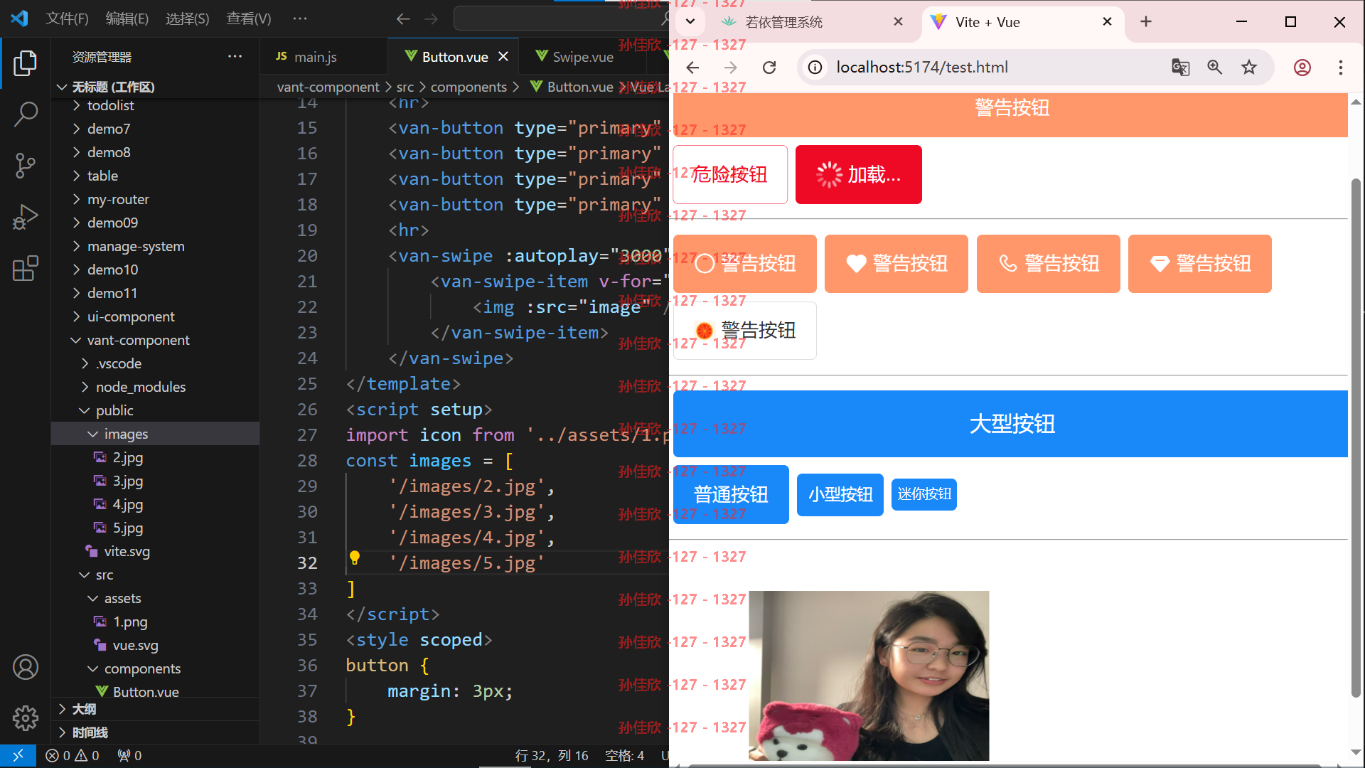This screenshot has height=768, width=1365.
Task: Open the browser profile icon
Action: (1302, 68)
